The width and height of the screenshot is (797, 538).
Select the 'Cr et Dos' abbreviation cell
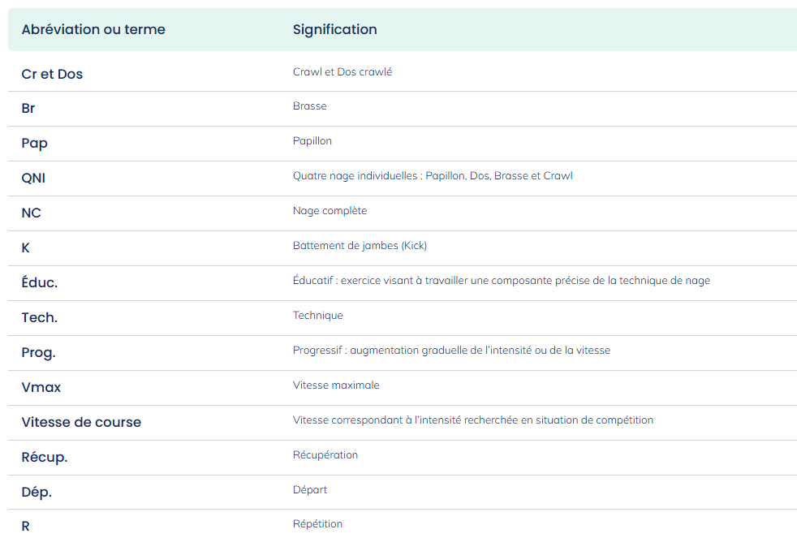coord(52,74)
